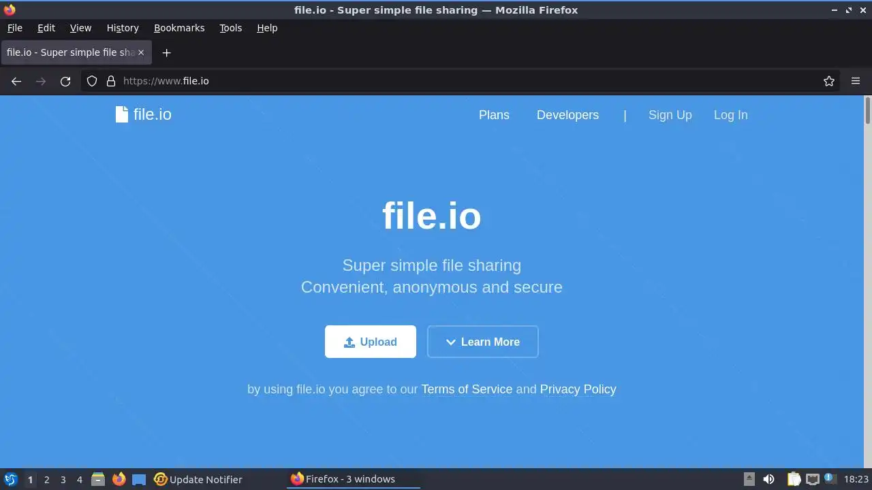Click the notification tray icon with exclamation
The height and width of the screenshot is (490, 872).
tap(829, 478)
